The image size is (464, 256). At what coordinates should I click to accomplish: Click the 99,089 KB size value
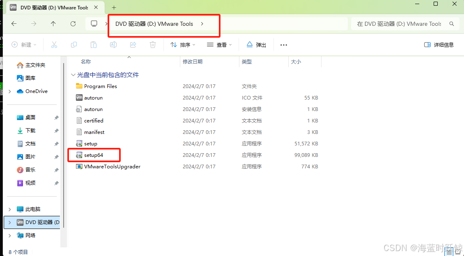(x=306, y=155)
